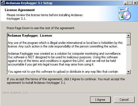
Task: Click the 'You agree not to use' line
Action: click(63, 72)
